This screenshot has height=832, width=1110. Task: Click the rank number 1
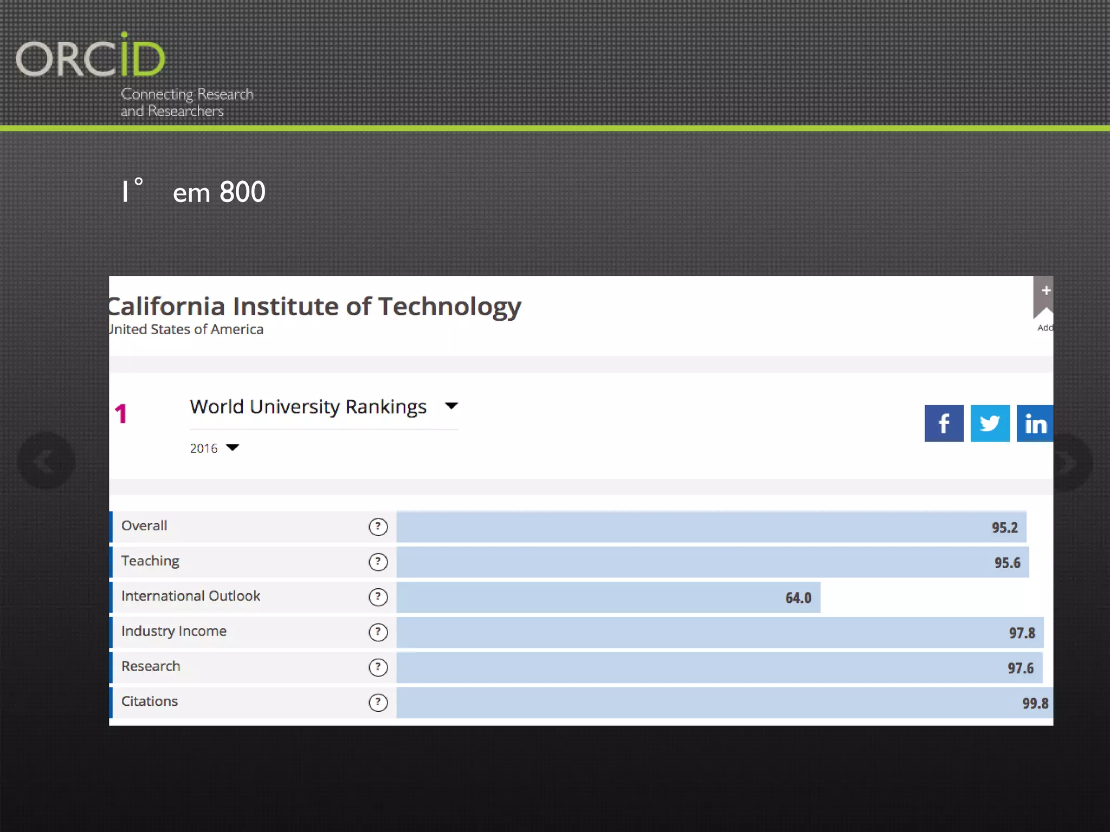[120, 414]
